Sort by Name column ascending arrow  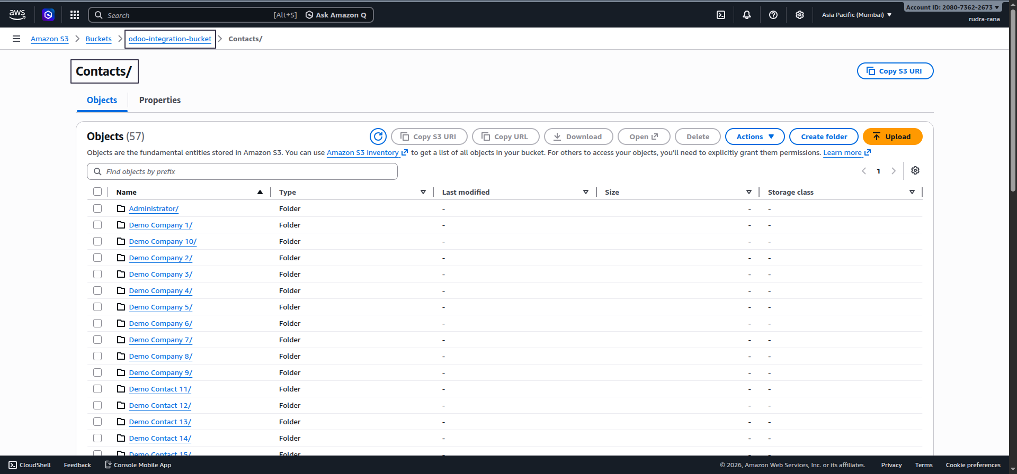click(260, 192)
